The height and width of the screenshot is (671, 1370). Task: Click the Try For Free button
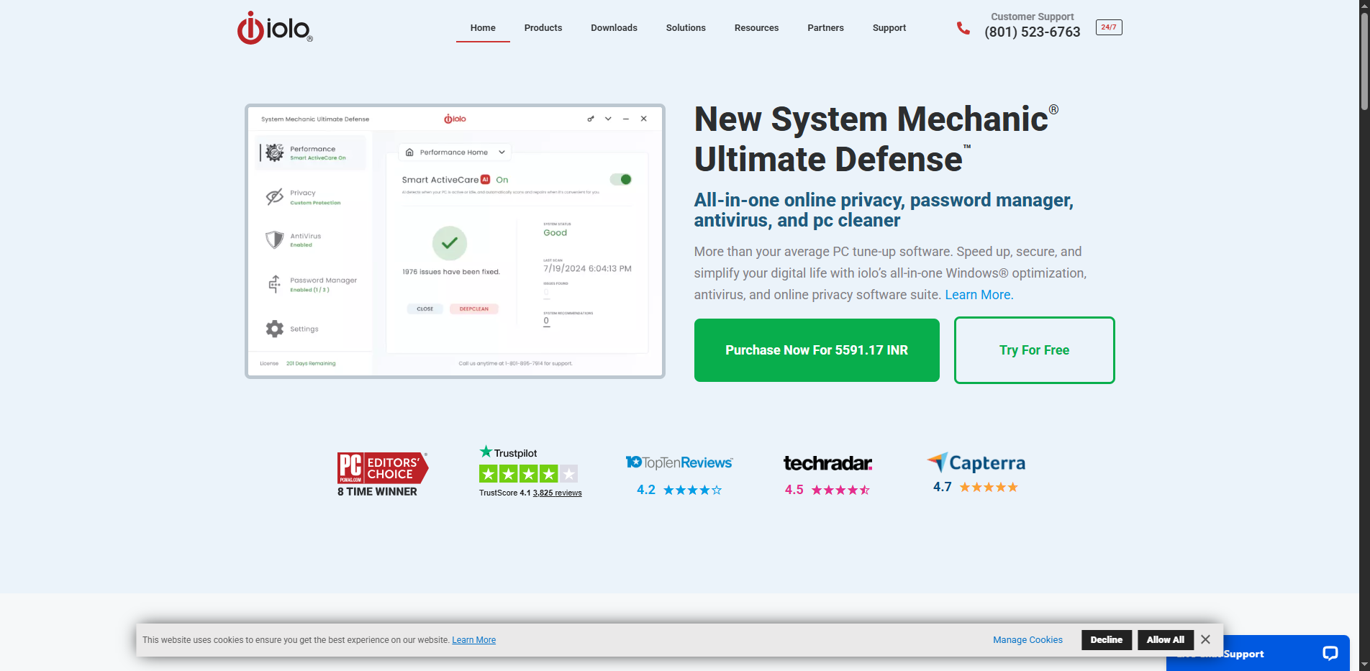point(1034,350)
